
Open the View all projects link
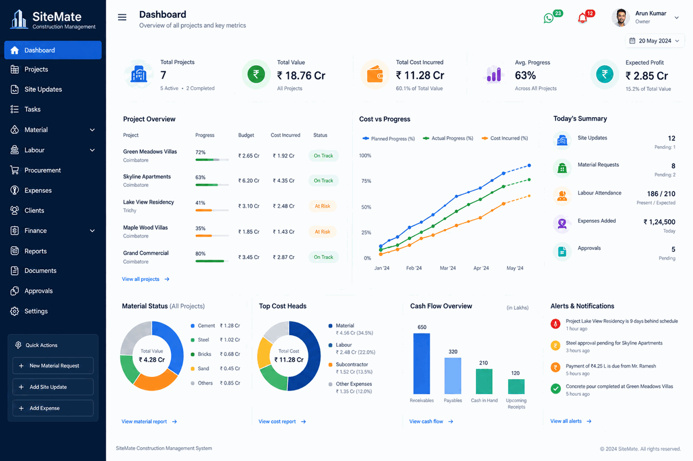(146, 279)
